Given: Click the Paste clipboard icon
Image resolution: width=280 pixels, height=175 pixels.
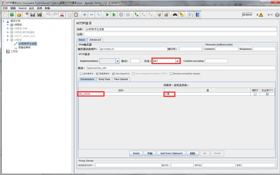Looking at the screenshot, I should 76,15.
